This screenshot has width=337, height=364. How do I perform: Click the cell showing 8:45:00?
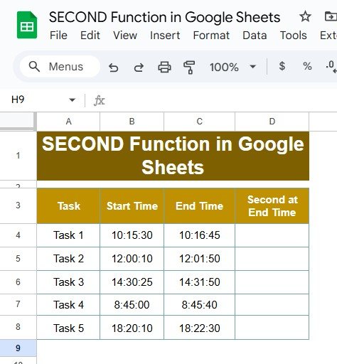tap(132, 304)
